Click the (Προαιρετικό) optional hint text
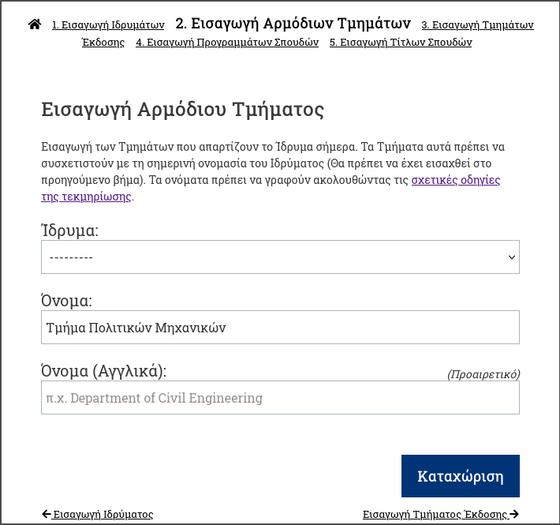The height and width of the screenshot is (525, 560). click(483, 374)
